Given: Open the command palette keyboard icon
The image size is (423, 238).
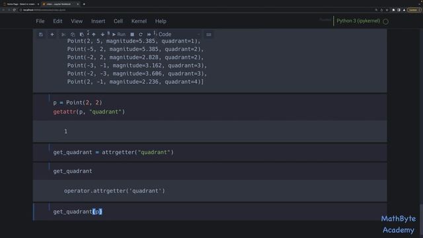Looking at the screenshot, I should [x=209, y=34].
